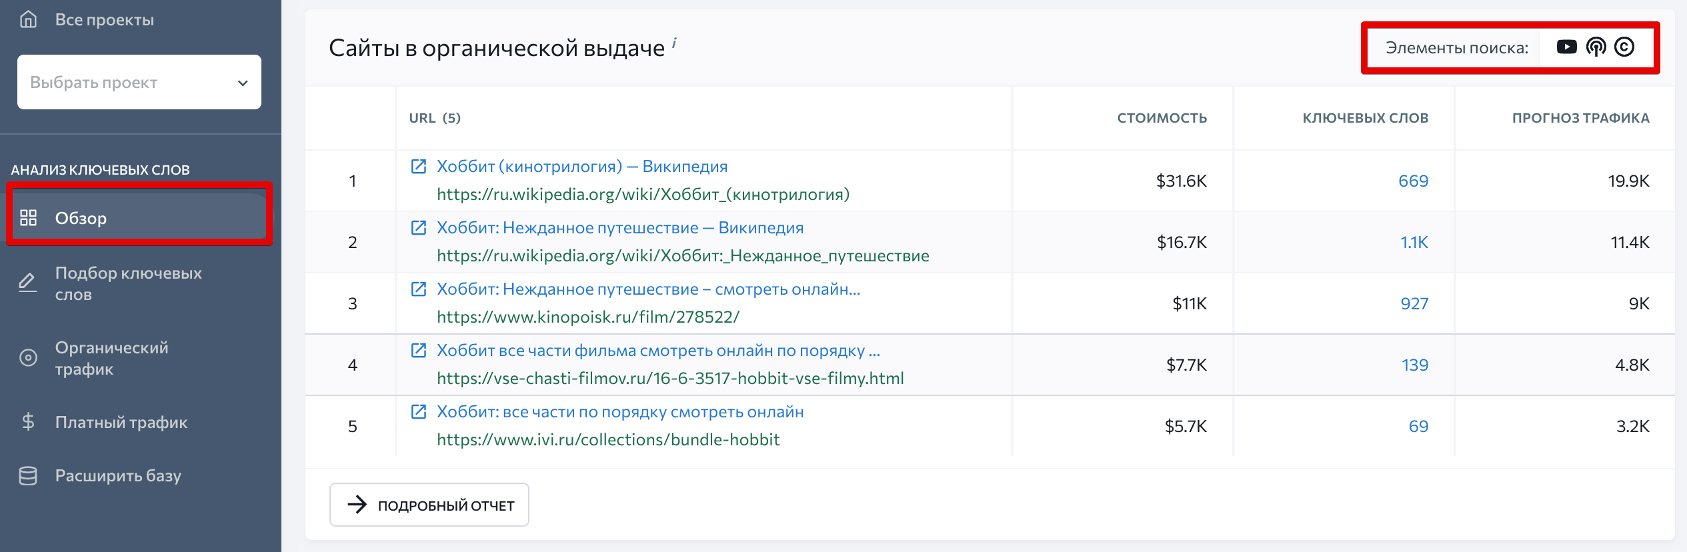Click the $31.6K cost value
Image resolution: width=1687 pixels, height=552 pixels.
pos(1181,181)
